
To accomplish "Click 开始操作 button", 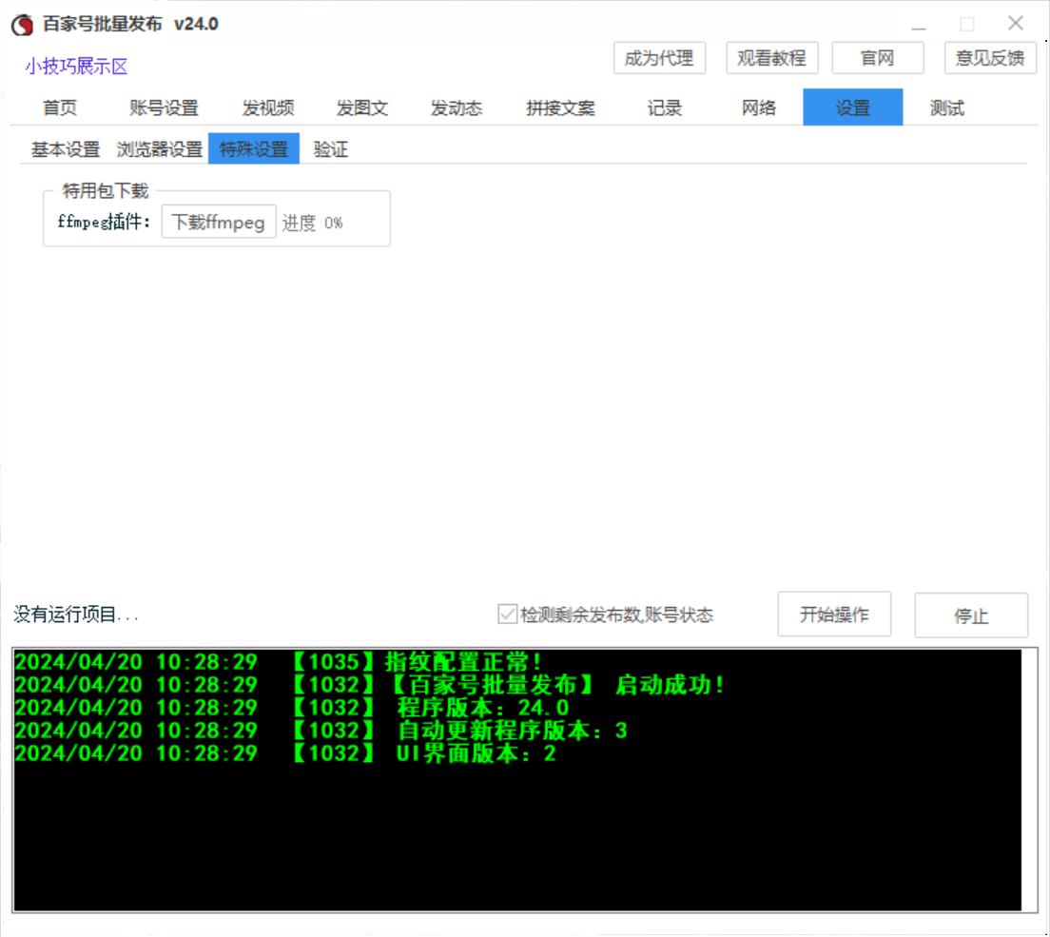I will (x=834, y=615).
